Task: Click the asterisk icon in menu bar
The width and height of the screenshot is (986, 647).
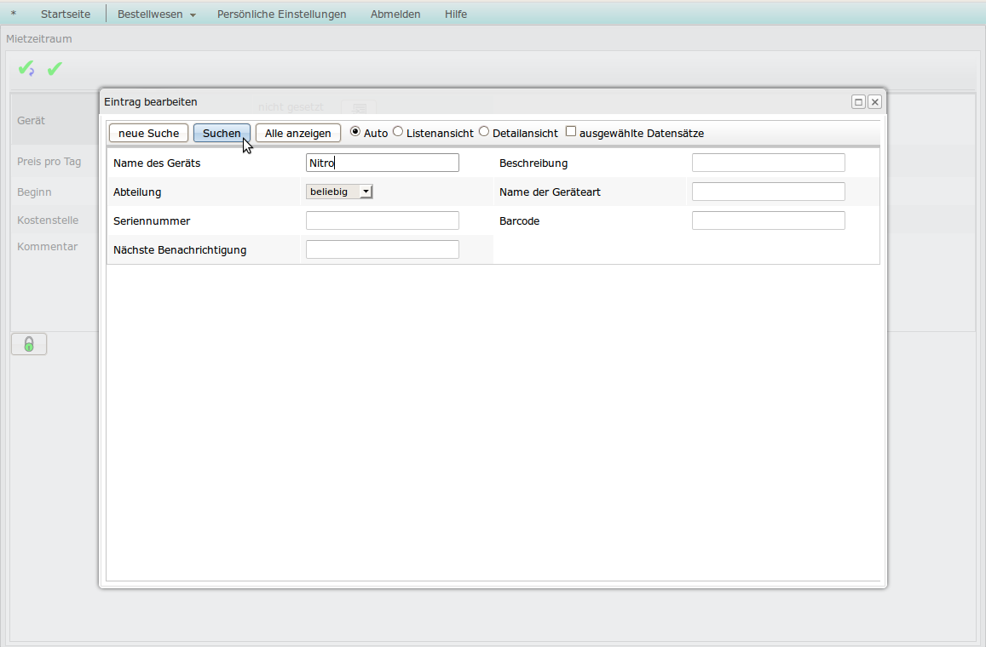Action: 13,14
